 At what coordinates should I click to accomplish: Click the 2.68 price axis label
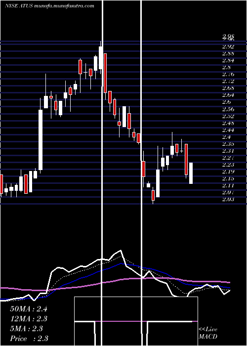228,88
